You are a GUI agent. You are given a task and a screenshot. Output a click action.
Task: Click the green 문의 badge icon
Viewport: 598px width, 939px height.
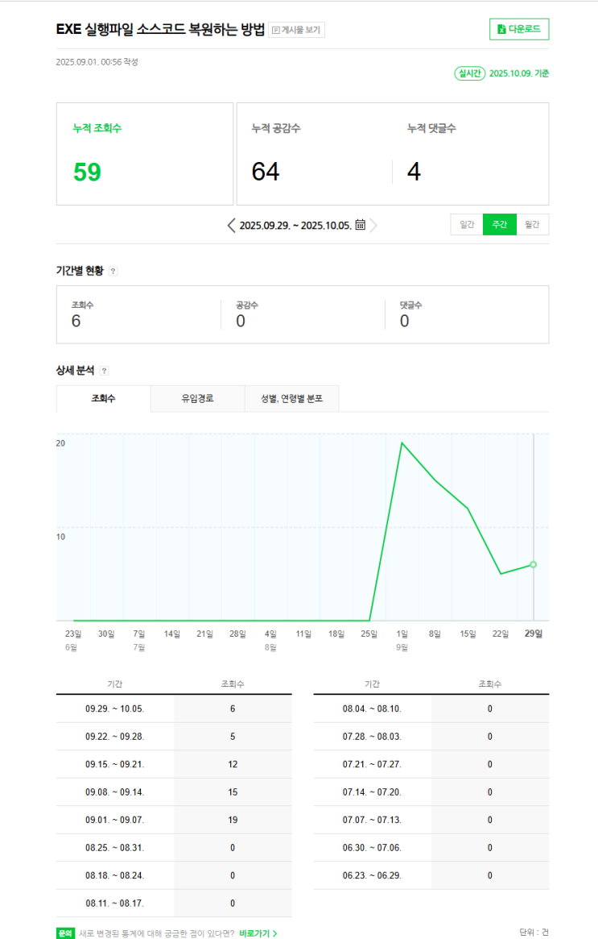pyautogui.click(x=66, y=933)
